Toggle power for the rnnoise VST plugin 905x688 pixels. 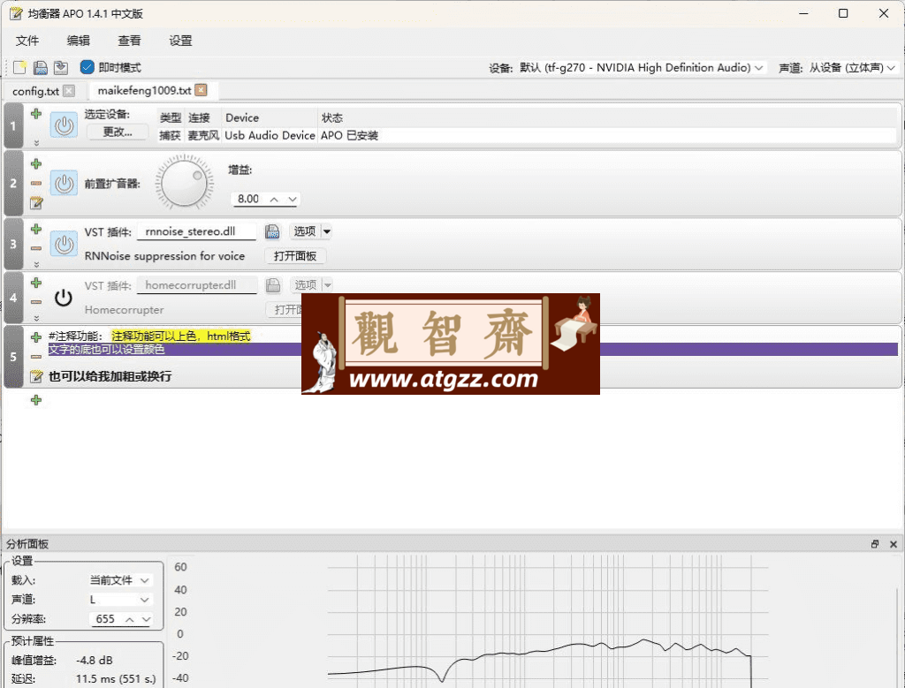point(64,244)
